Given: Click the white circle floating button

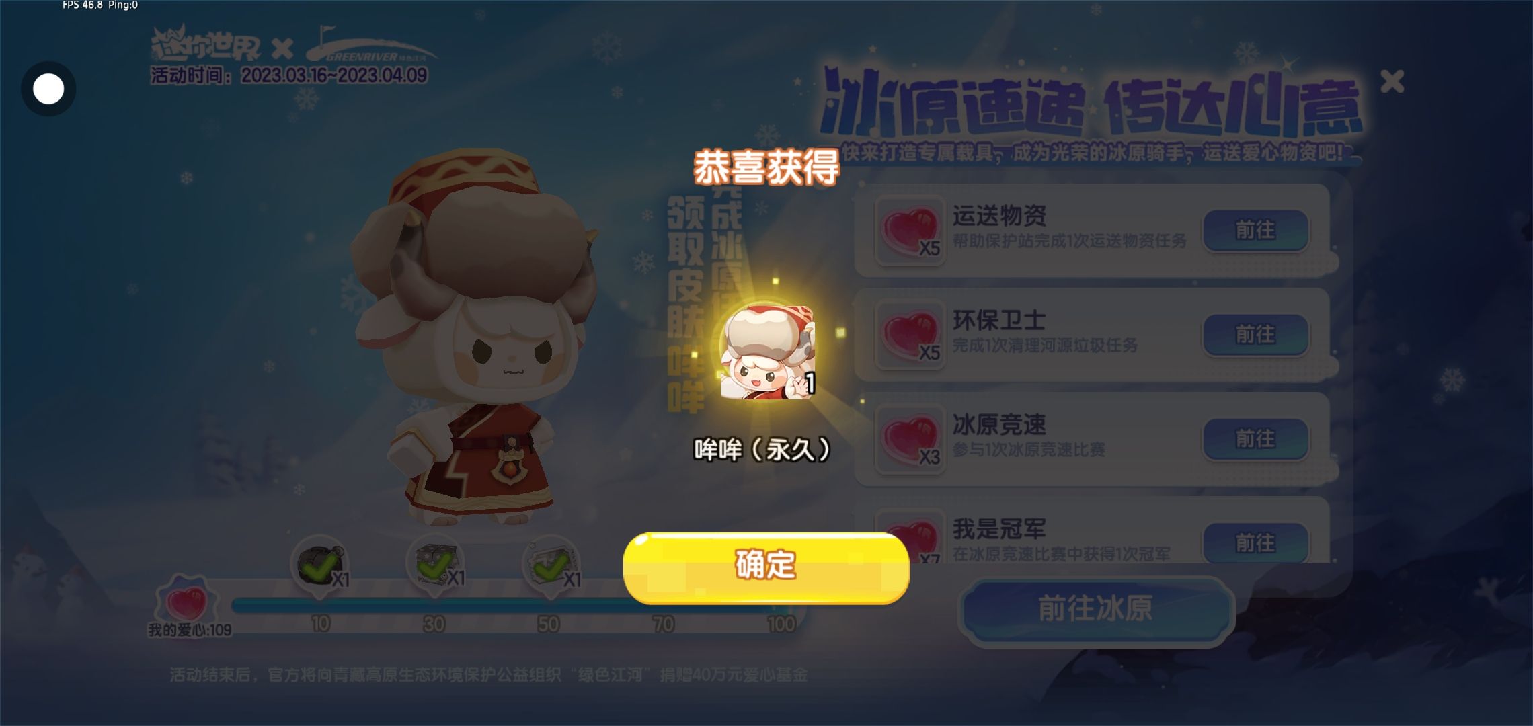Looking at the screenshot, I should click(48, 89).
